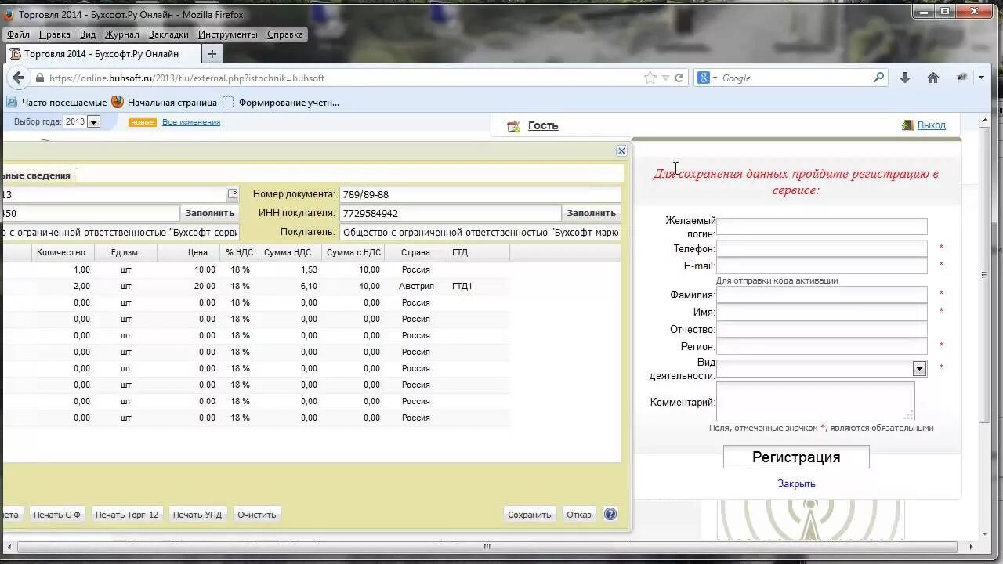This screenshot has width=1003, height=564.
Task: Click the E-mail input field
Action: pos(821,266)
